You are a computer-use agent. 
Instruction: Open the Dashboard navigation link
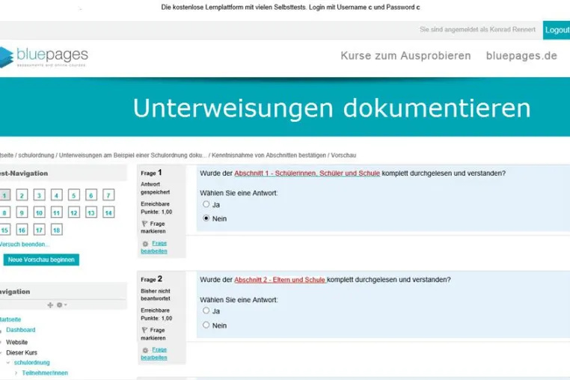tap(21, 330)
